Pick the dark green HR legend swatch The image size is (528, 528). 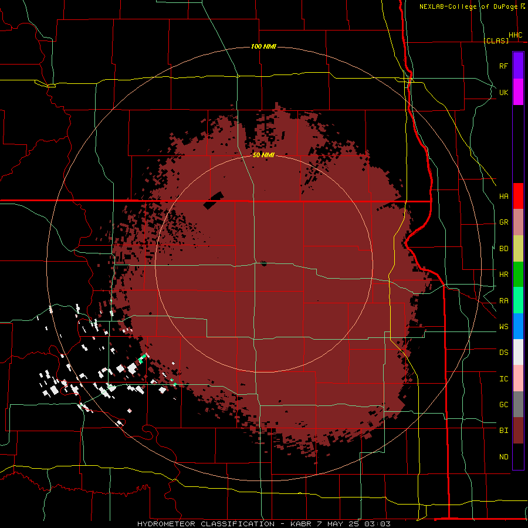pos(518,274)
